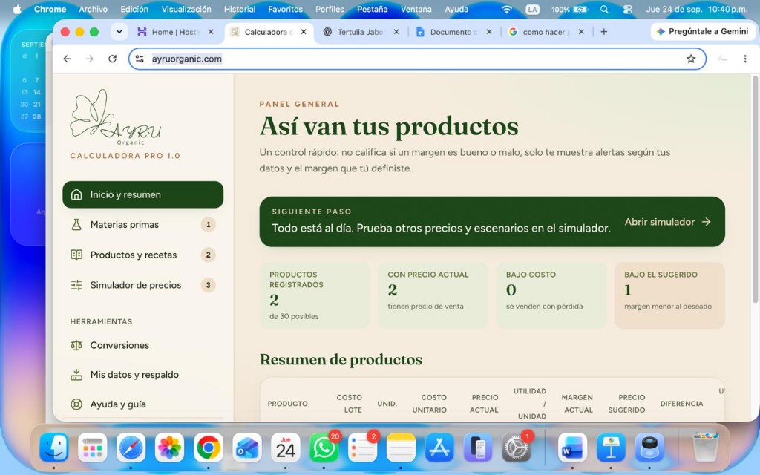Click the browser forward arrow

pyautogui.click(x=90, y=59)
